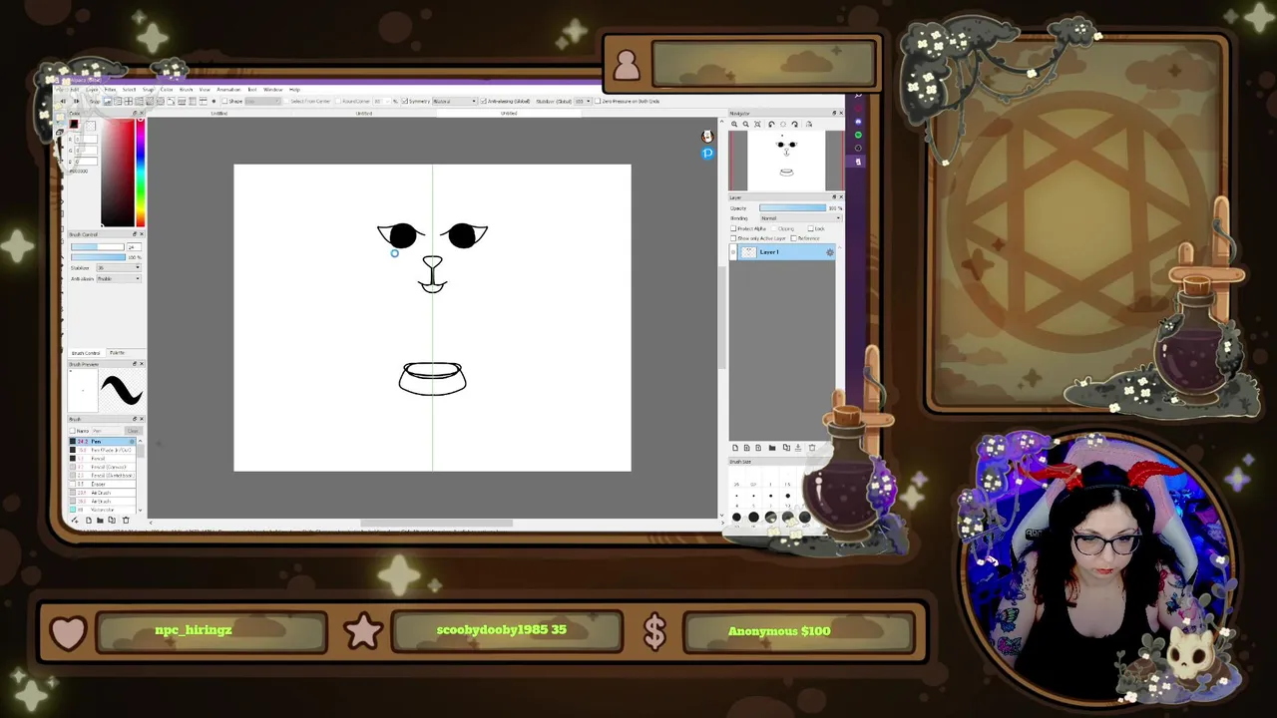Click Navigator preview thumbnail
This screenshot has width=1277, height=718.
click(786, 161)
